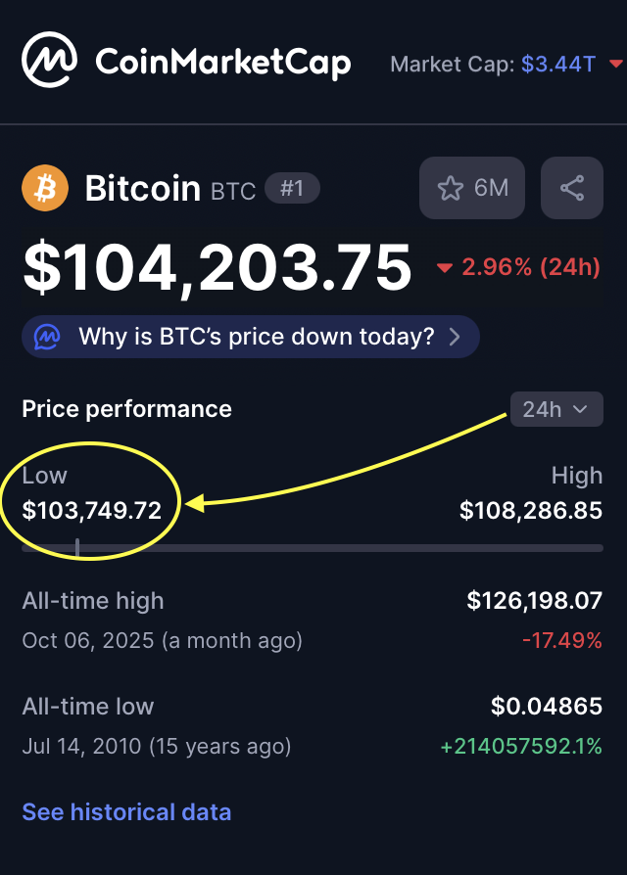Click the 24h low value $103,749.72
This screenshot has height=875, width=627.
[x=91, y=510]
